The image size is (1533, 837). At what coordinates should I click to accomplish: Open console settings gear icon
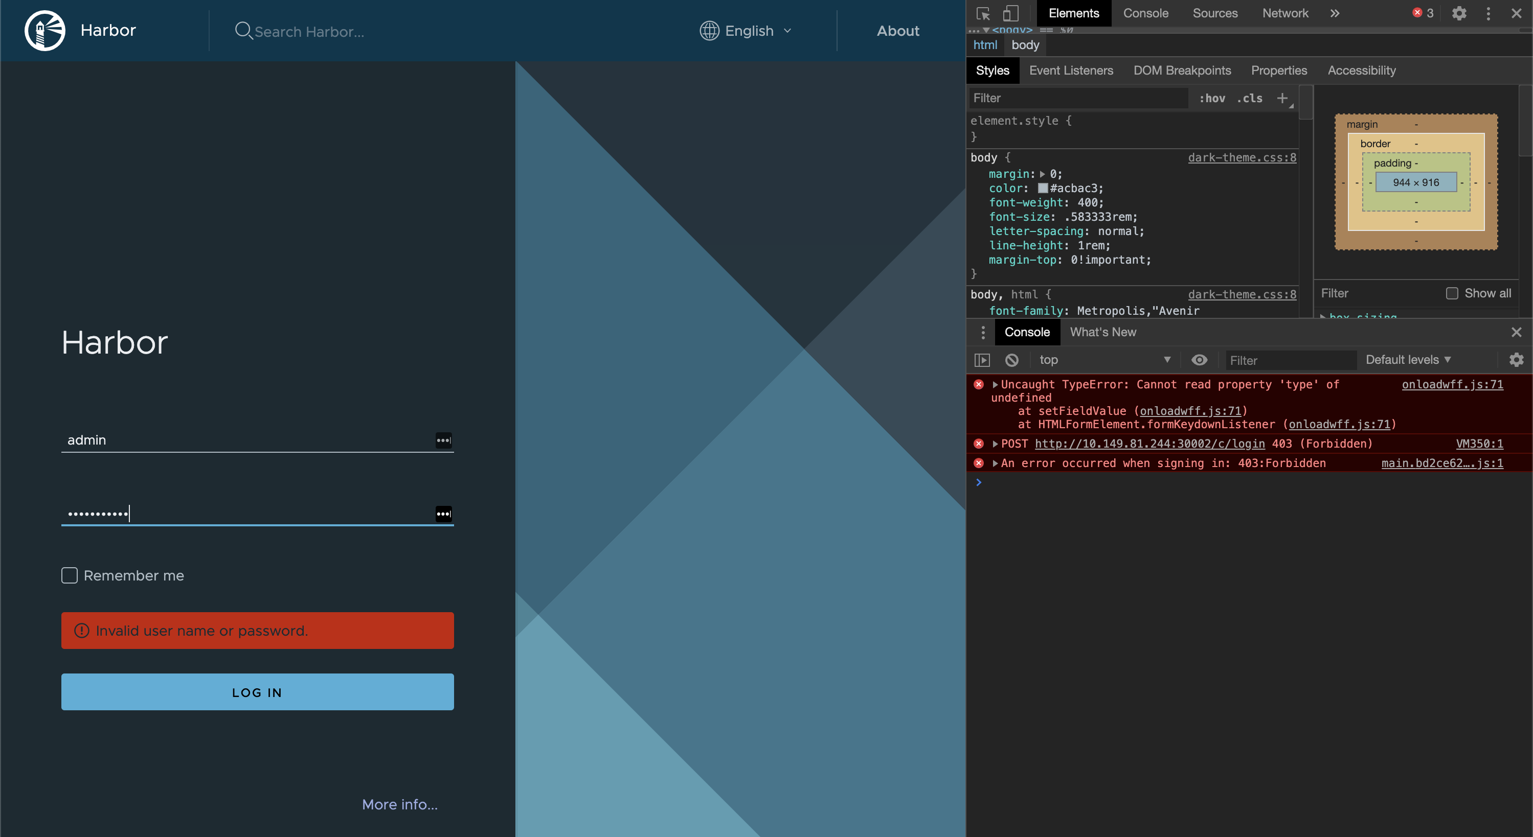(1516, 360)
